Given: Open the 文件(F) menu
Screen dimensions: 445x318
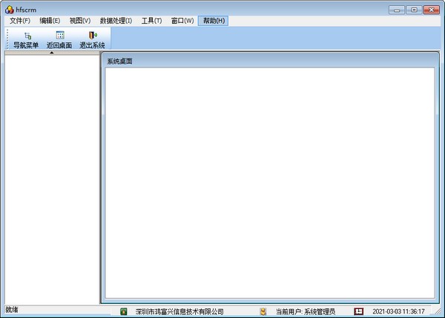Looking at the screenshot, I should (20, 21).
